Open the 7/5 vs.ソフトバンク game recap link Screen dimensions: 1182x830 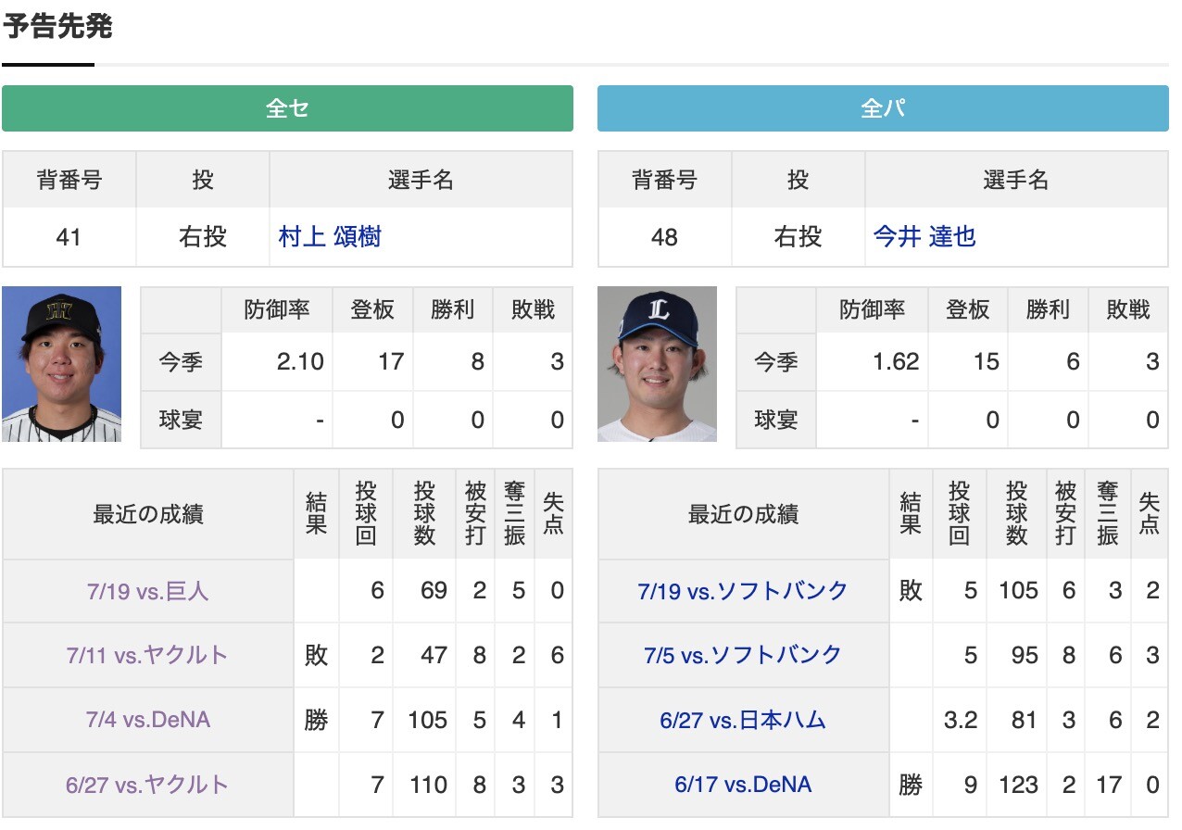743,655
